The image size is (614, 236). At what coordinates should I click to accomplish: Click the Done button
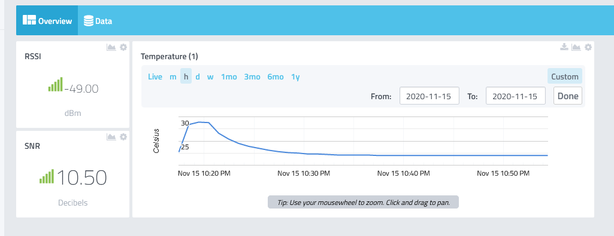pos(568,96)
